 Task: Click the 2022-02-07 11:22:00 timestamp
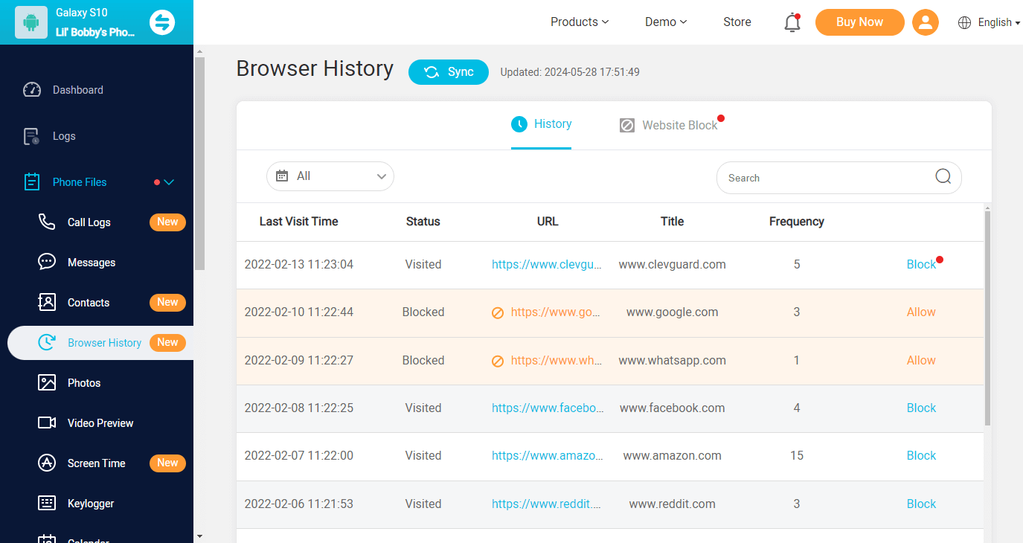click(299, 456)
